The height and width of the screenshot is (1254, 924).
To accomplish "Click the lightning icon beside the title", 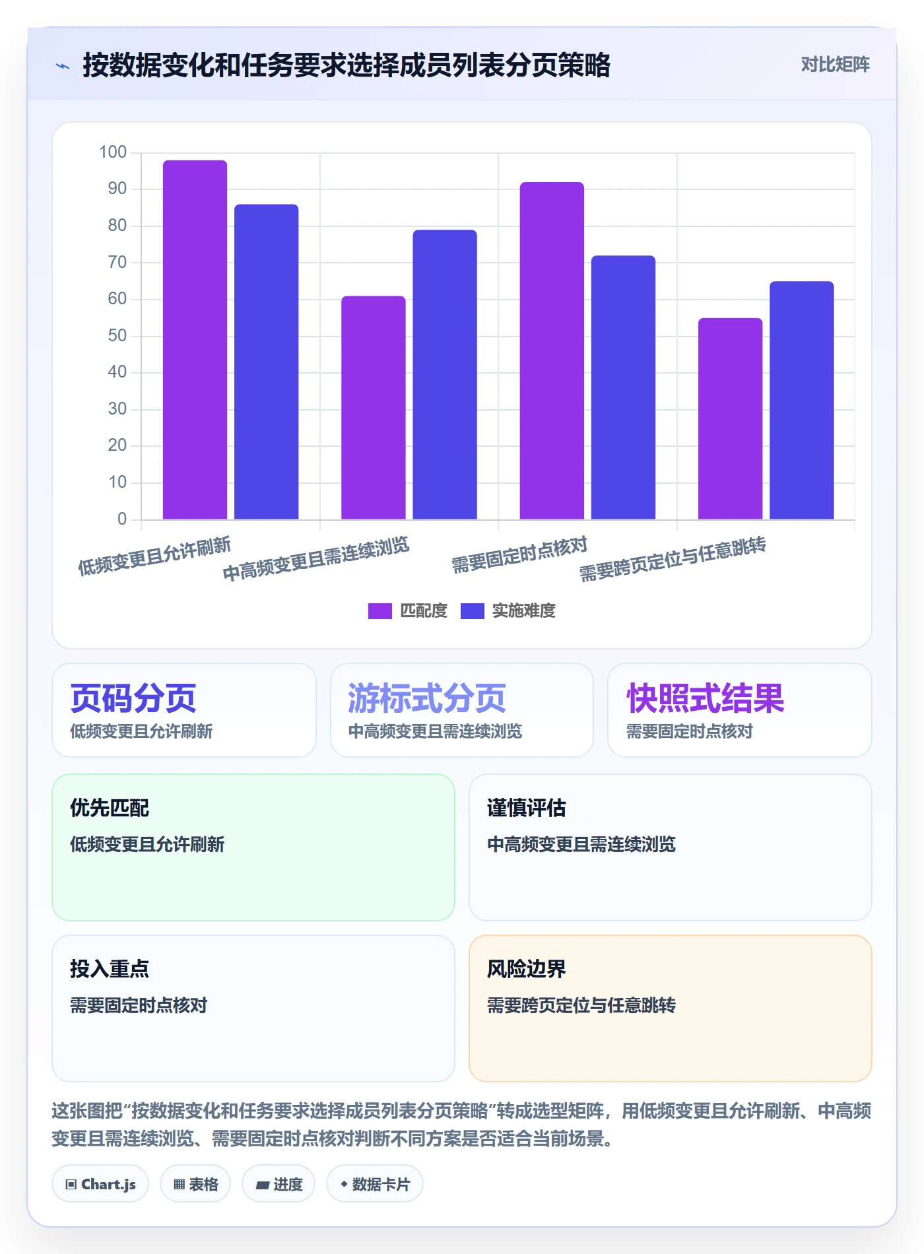I will coord(63,66).
